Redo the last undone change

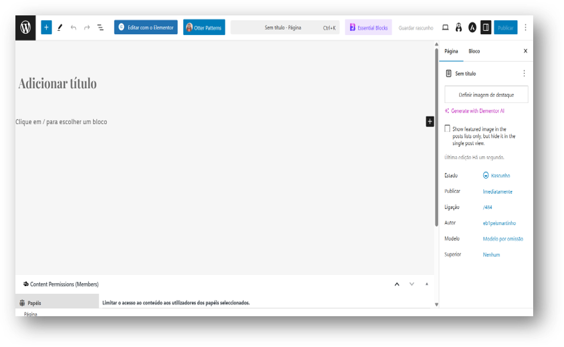click(87, 27)
